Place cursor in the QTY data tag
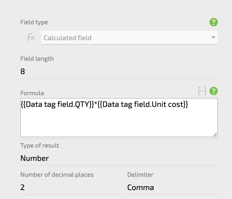Viewport: 232px width, 199px height. click(57, 104)
